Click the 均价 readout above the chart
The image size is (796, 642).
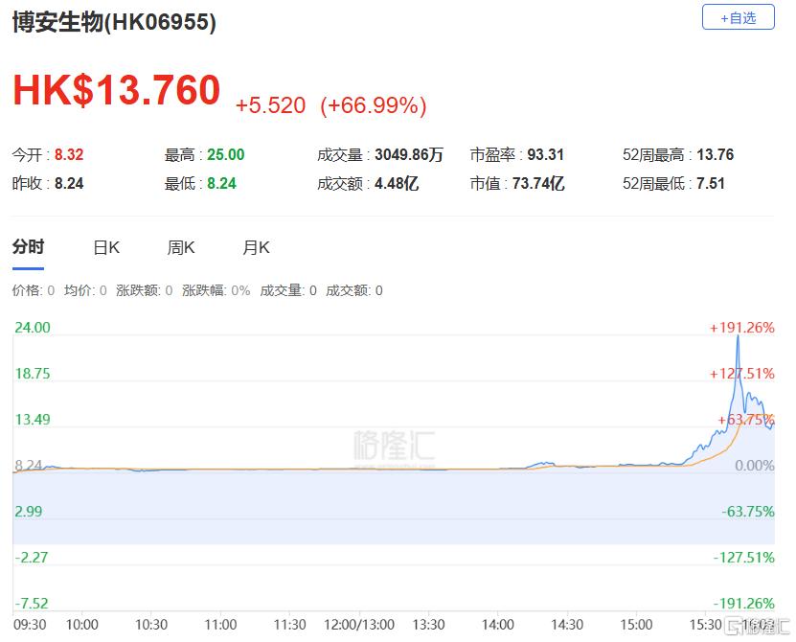pyautogui.click(x=85, y=290)
